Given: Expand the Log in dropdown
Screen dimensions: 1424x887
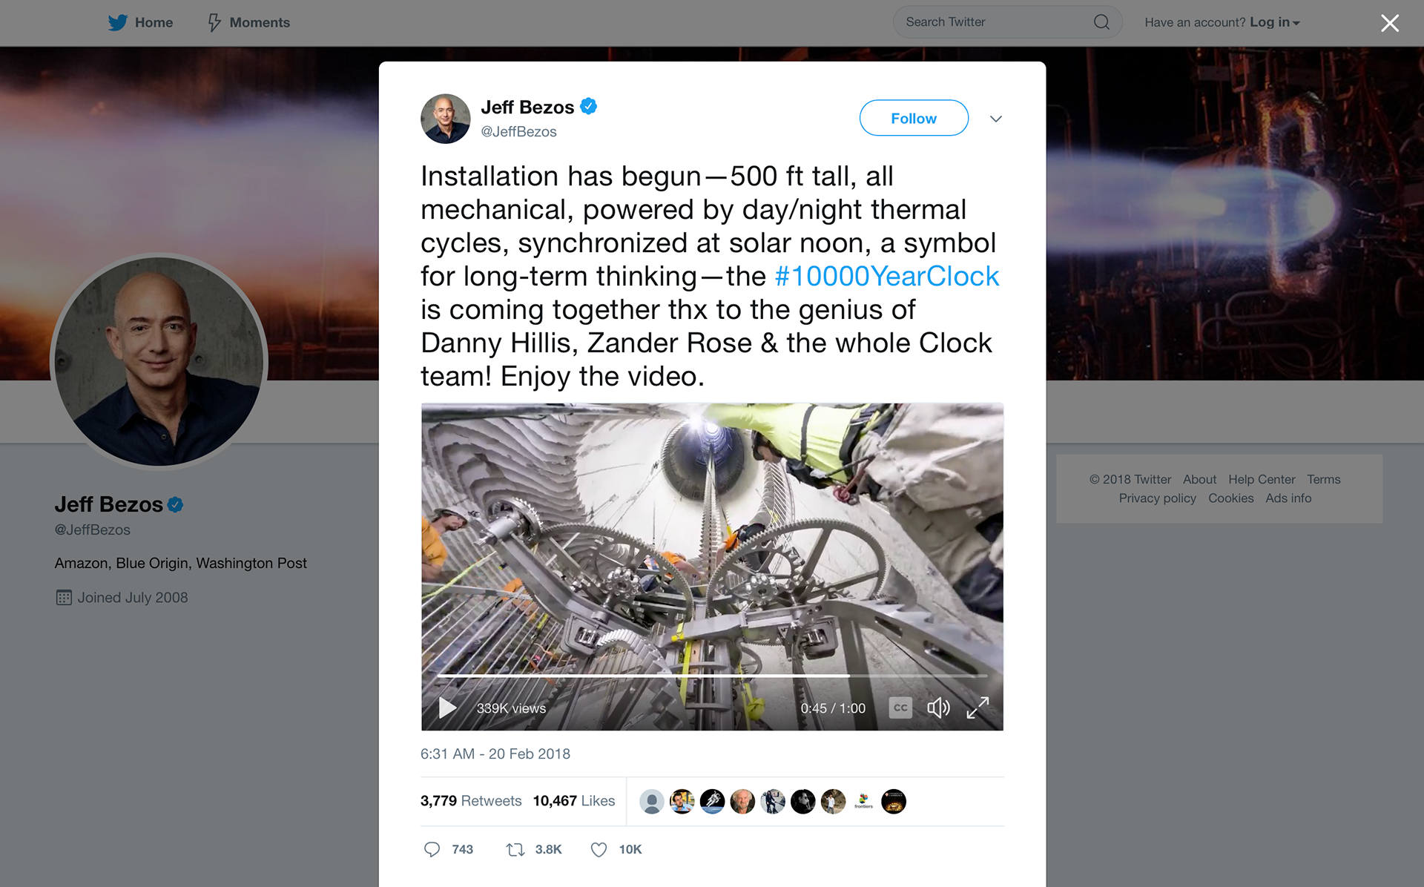Looking at the screenshot, I should point(1275,22).
